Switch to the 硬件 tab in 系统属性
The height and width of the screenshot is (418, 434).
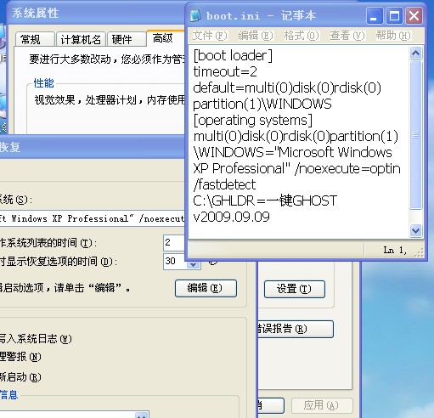127,39
